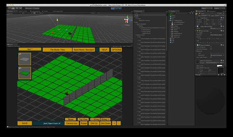Switch to the Navigation tab

212,11
